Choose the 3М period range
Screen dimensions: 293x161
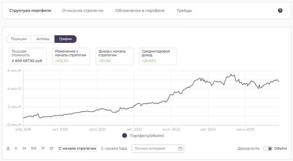[33, 149]
